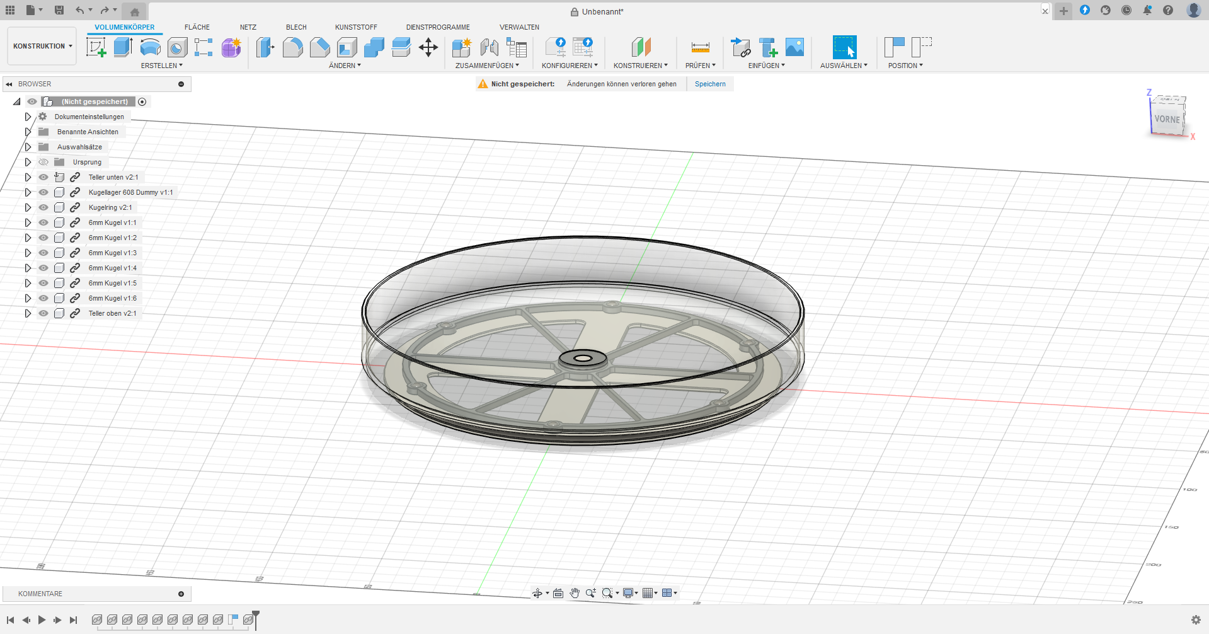1209x634 pixels.
Task: Select the Revolve tool icon
Action: (150, 47)
